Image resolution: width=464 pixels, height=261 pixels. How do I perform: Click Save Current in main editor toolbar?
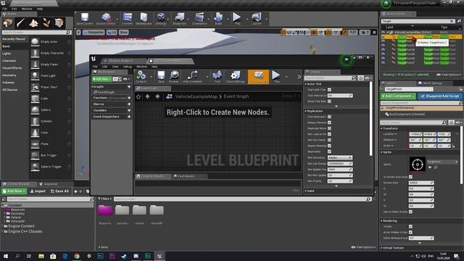pos(84,19)
